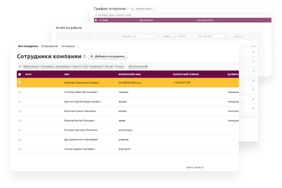Click the arrow icon left of Редактировать

point(20,66)
